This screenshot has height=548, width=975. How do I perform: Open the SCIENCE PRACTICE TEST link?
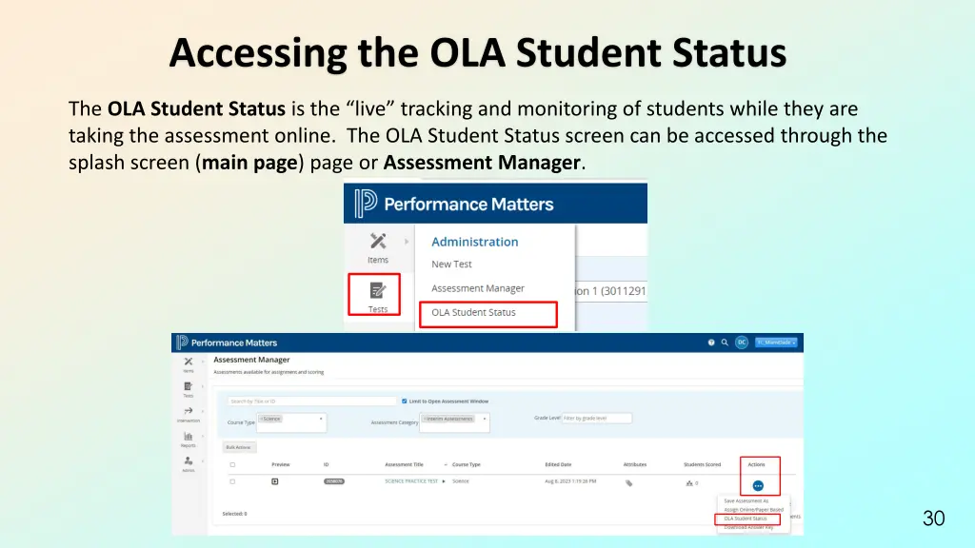tap(411, 481)
